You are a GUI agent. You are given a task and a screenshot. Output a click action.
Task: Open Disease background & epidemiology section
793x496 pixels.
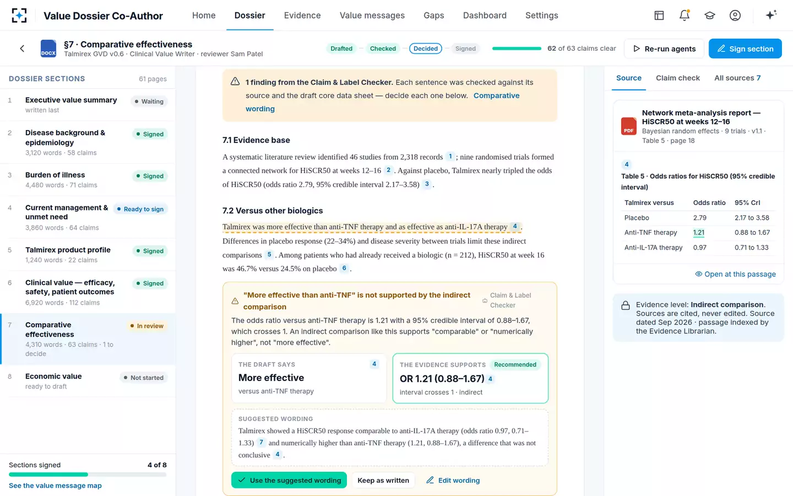88,142
